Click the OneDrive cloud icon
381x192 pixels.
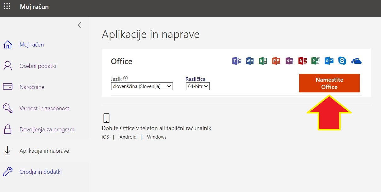(x=356, y=61)
